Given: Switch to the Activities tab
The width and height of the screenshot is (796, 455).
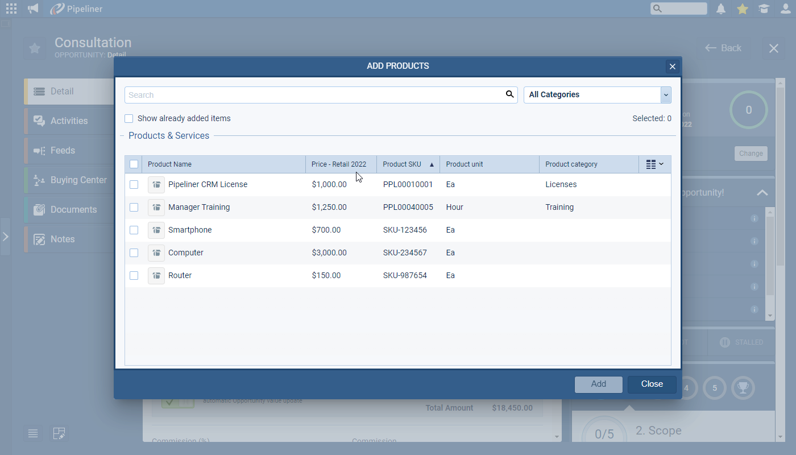Looking at the screenshot, I should (x=68, y=121).
